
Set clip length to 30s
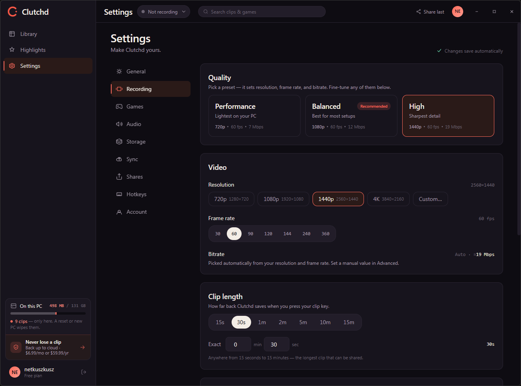click(241, 322)
